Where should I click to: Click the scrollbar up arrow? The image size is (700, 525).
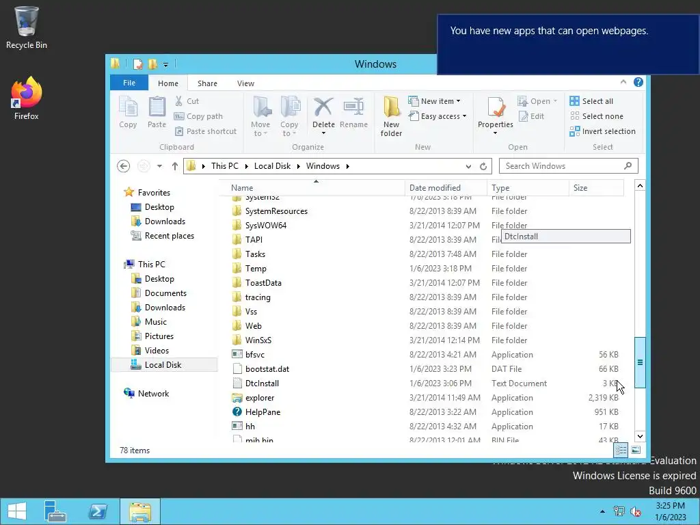tap(640, 186)
